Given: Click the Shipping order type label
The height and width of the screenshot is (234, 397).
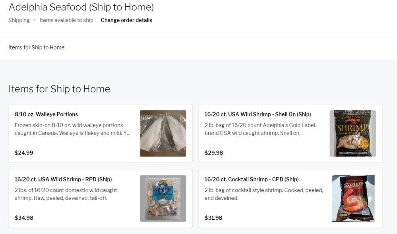Looking at the screenshot, I should click(x=19, y=20).
